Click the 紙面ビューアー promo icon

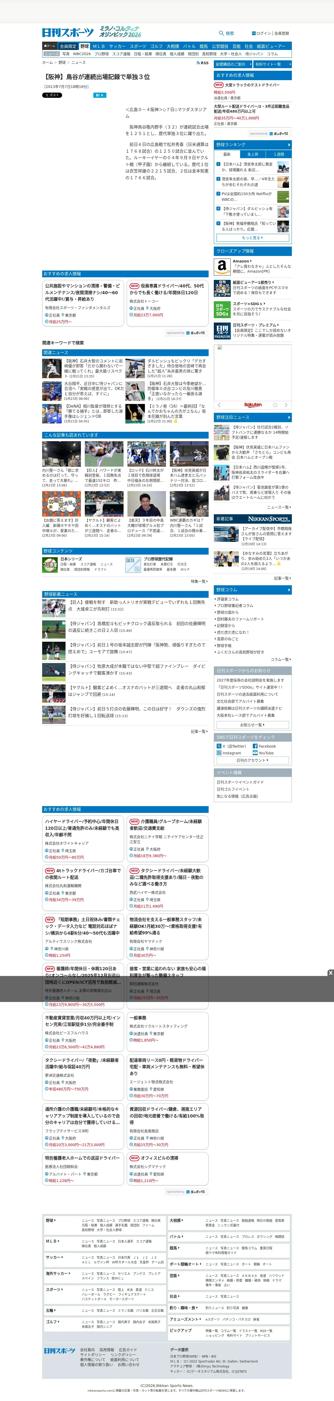coord(221,288)
